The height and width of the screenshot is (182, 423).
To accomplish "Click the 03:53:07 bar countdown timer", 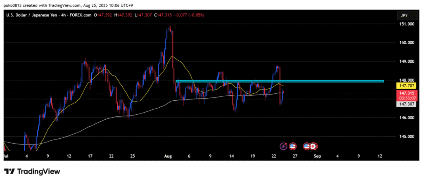I will point(405,99).
